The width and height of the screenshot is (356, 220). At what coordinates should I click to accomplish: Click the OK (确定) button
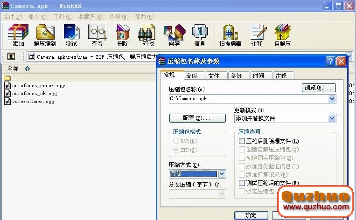pos(251,215)
